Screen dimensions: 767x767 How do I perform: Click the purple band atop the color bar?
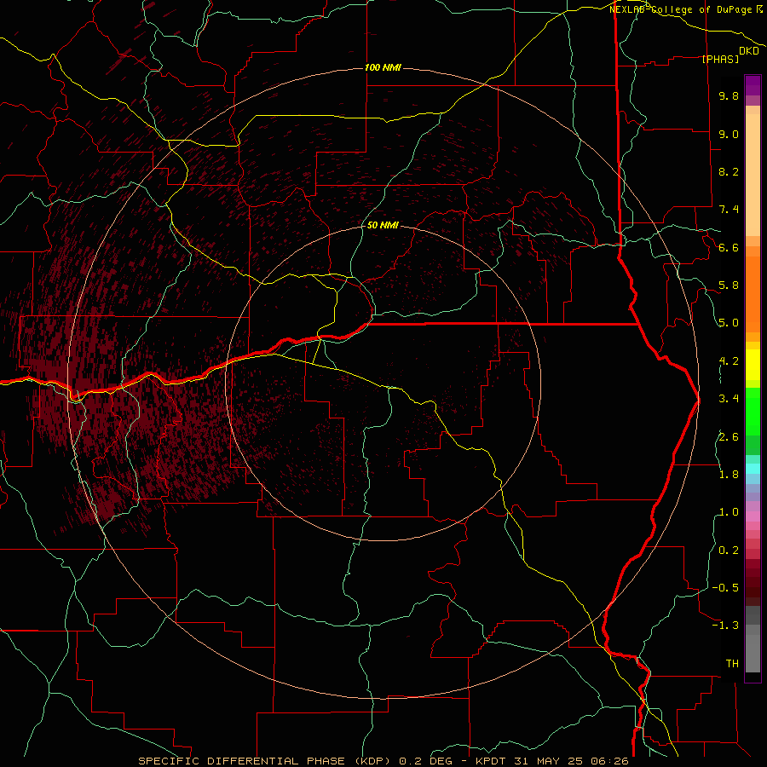[753, 85]
